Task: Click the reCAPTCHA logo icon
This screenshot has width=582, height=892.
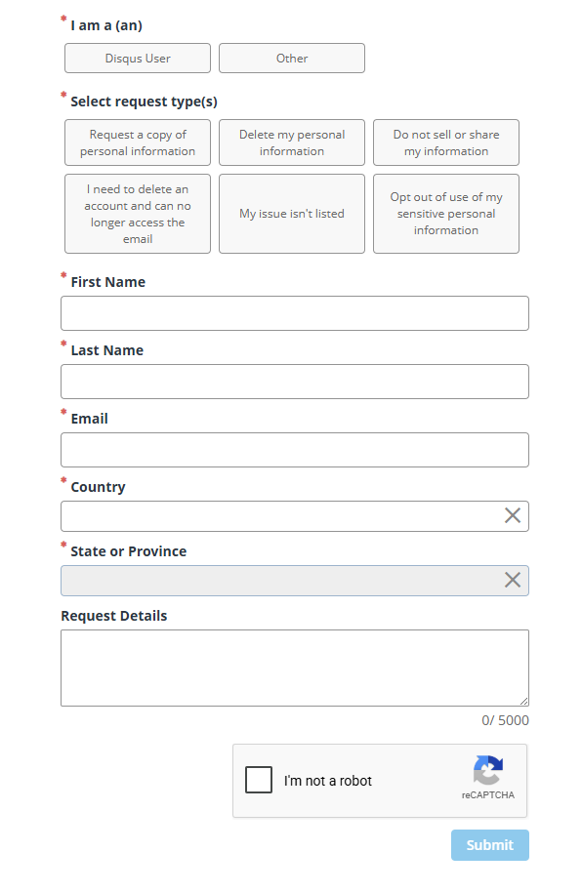Action: coord(488,770)
